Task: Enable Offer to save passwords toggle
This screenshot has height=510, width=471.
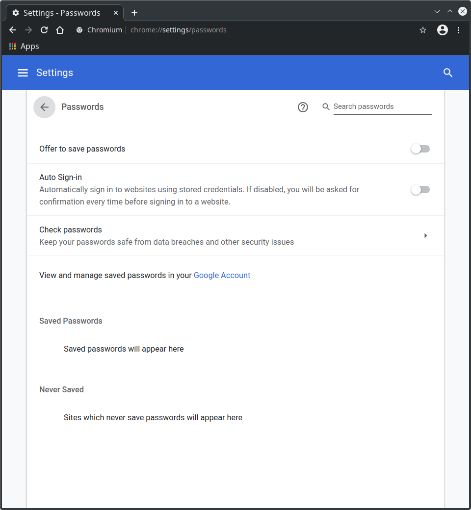Action: tap(420, 149)
